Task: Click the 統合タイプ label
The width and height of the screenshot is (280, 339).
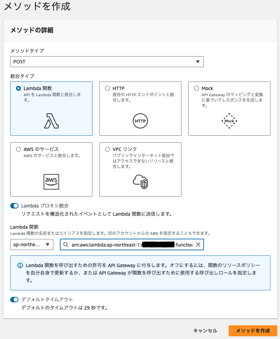Action: [x=22, y=76]
